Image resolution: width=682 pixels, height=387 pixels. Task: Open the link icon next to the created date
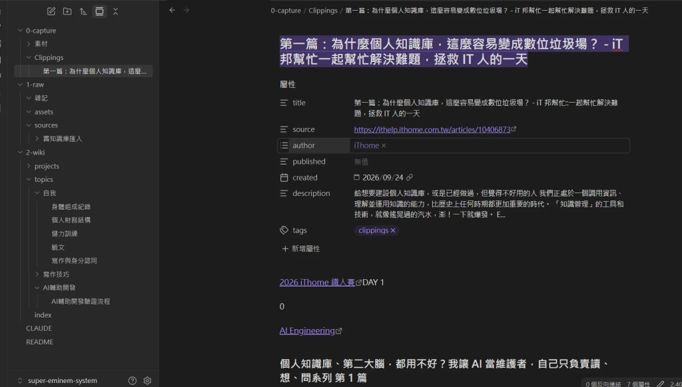410,177
